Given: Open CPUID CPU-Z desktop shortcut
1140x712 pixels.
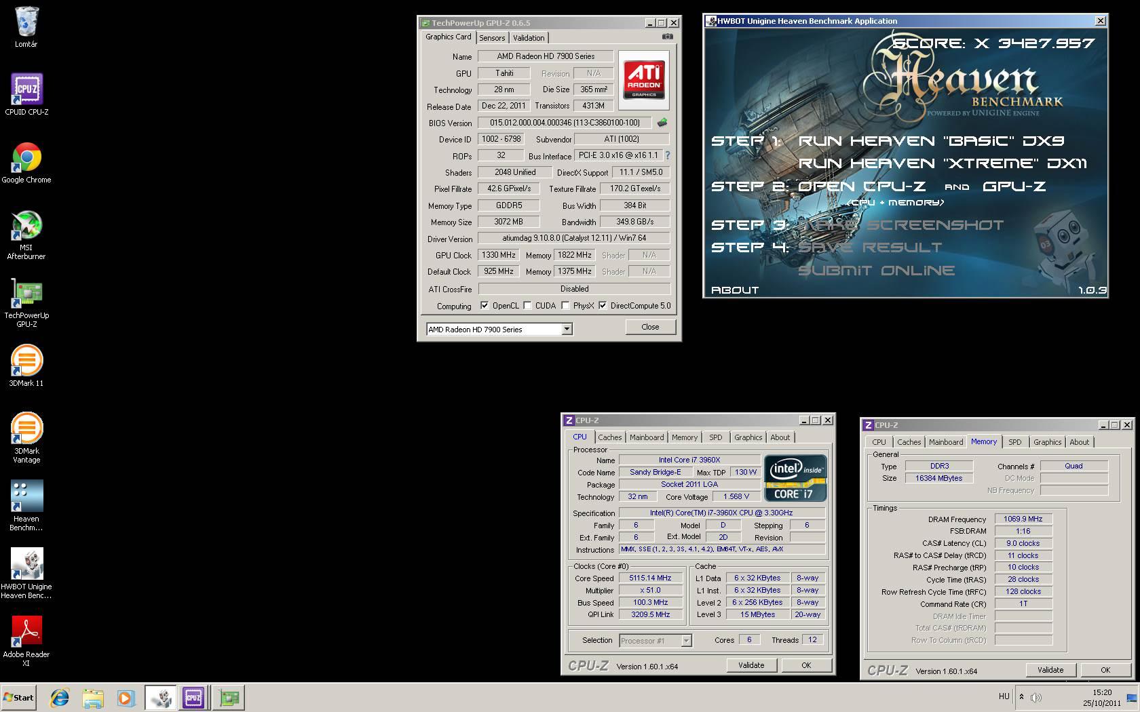Looking at the screenshot, I should click(26, 95).
